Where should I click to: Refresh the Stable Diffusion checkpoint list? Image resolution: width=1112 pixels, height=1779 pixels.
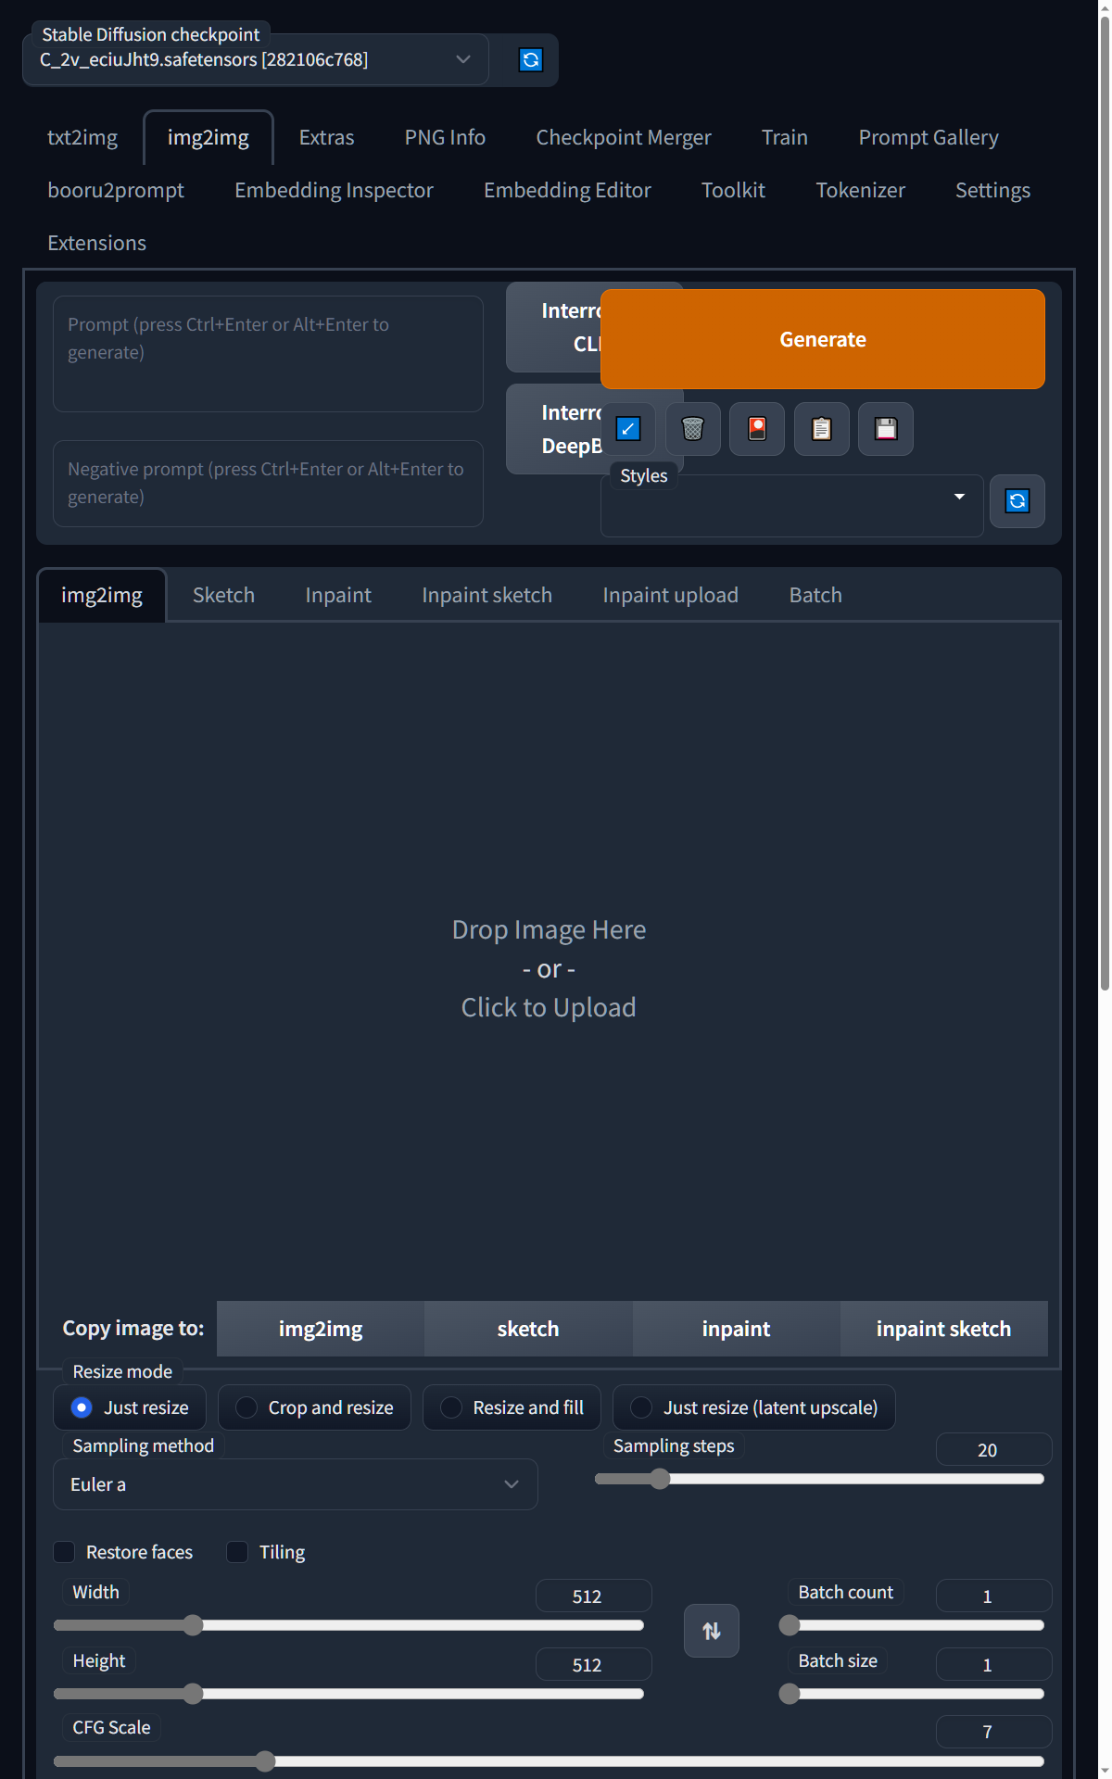coord(530,60)
